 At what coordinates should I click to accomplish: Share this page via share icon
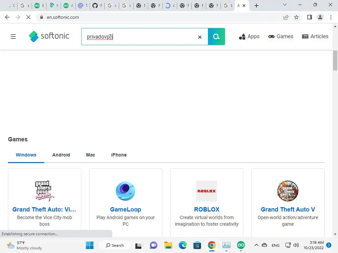tap(286, 17)
